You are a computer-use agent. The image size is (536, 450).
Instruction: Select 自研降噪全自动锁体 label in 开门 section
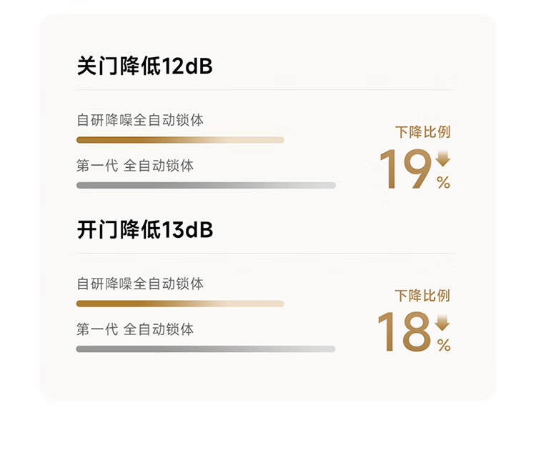pyautogui.click(x=140, y=284)
